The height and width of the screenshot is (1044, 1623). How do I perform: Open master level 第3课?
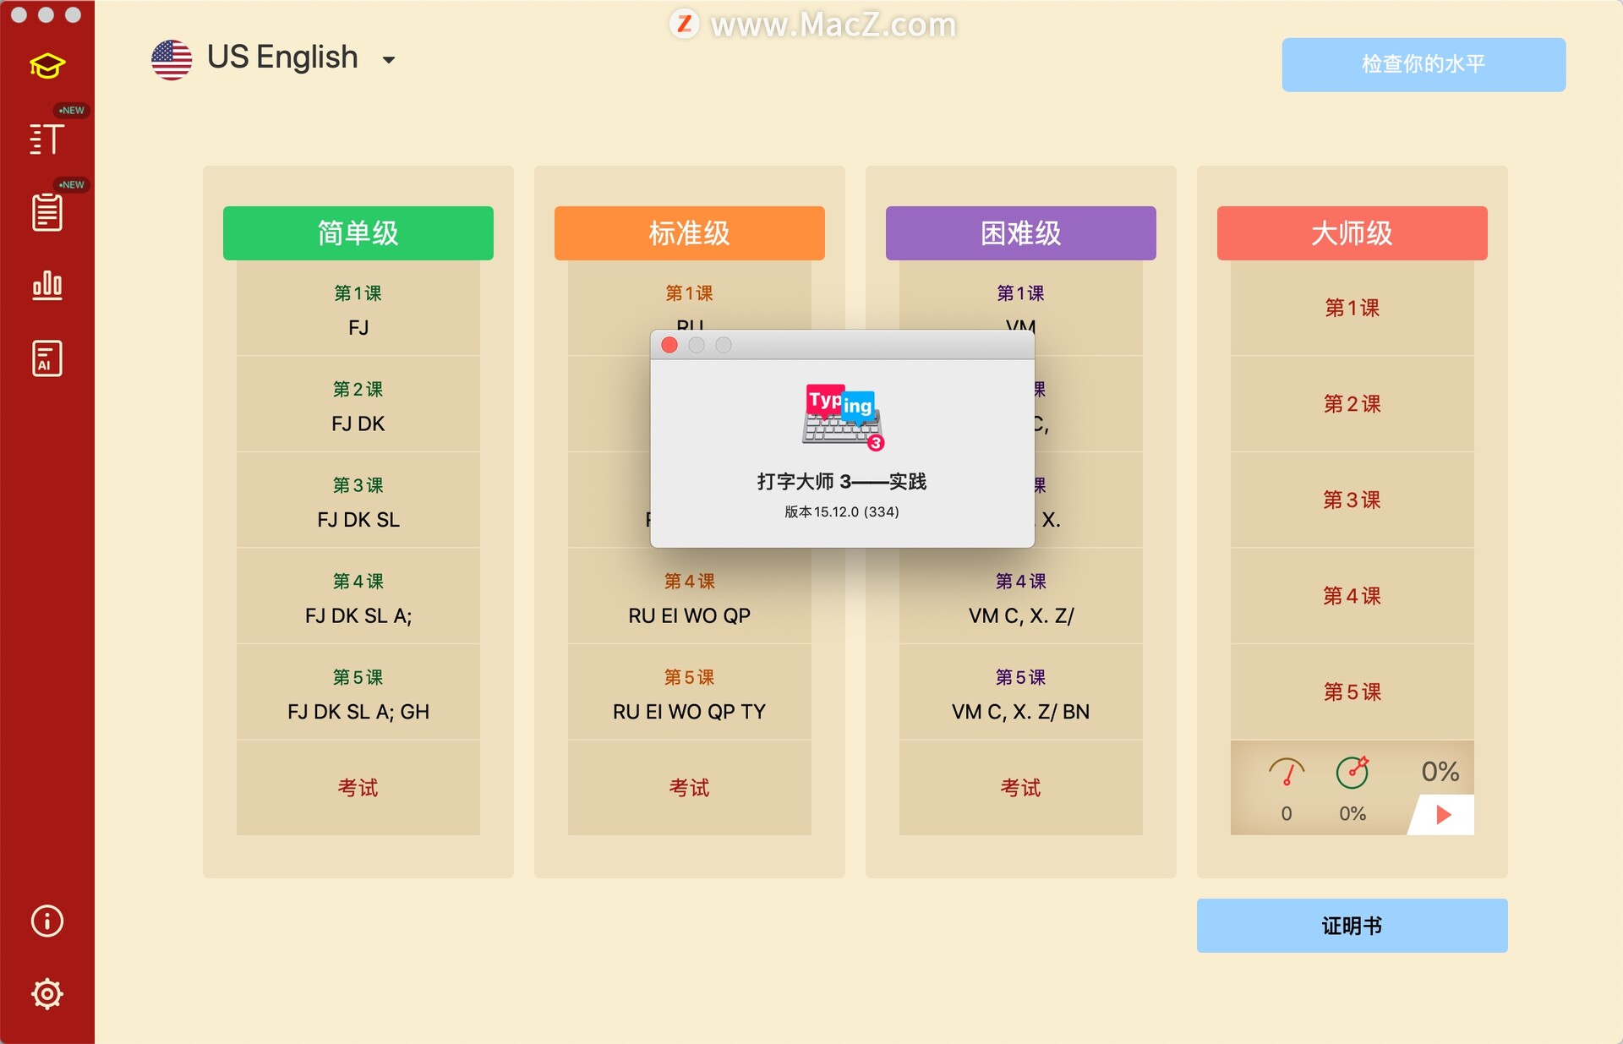[1352, 500]
